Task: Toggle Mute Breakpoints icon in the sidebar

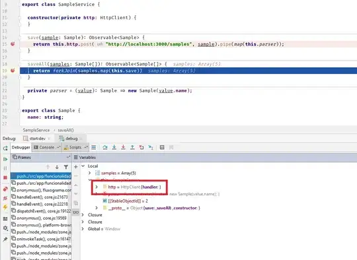Action: (x=5, y=198)
